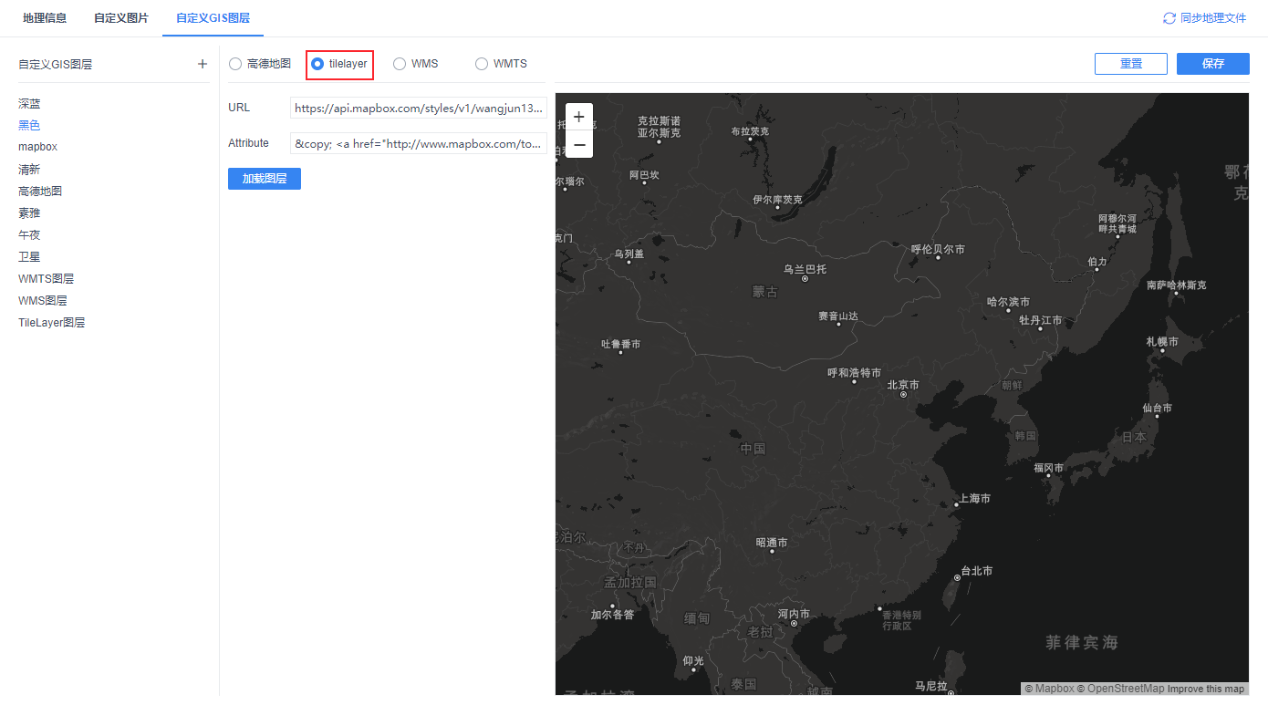Switch to the 地理信息 tab
1268x705 pixels.
point(45,18)
